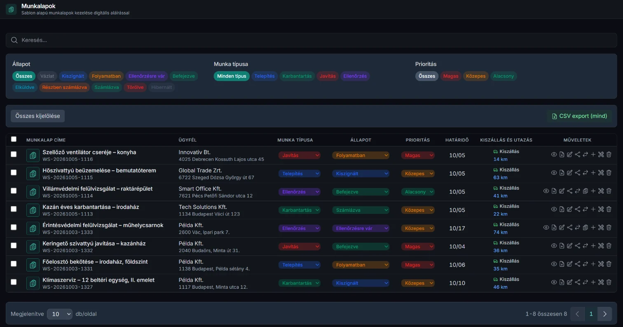Image resolution: width=623 pixels, height=327 pixels.
Task: Delete the Klímaszerviz worksheet with trash icon
Action: (609, 282)
